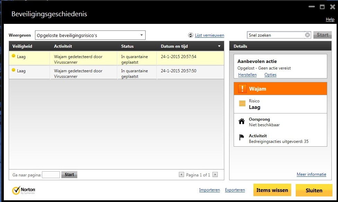This screenshot has width=338, height=202.
Task: Click the Herstellen link
Action: [x=247, y=75]
